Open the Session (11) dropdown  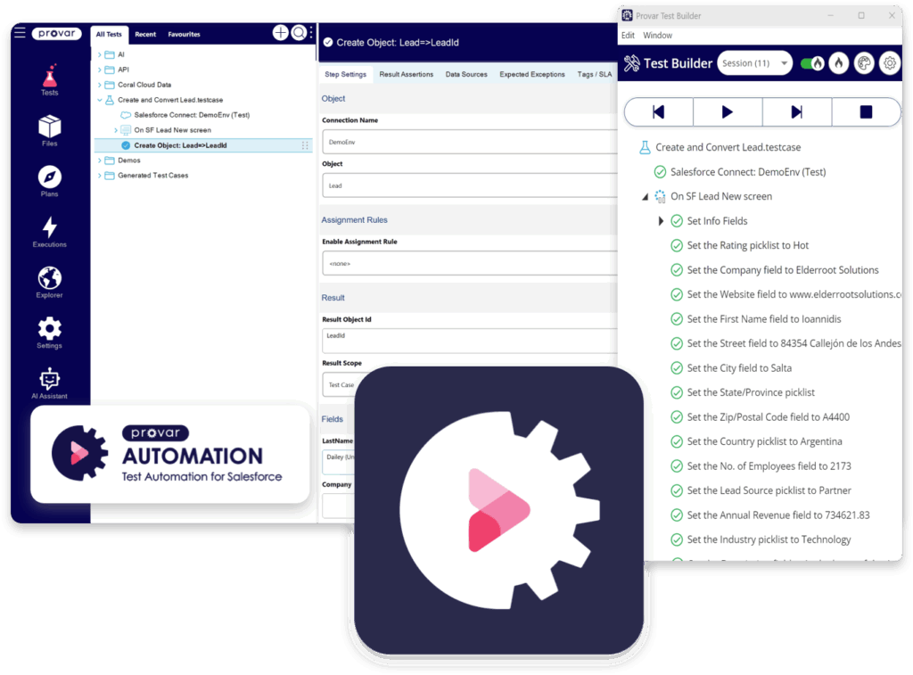point(755,62)
